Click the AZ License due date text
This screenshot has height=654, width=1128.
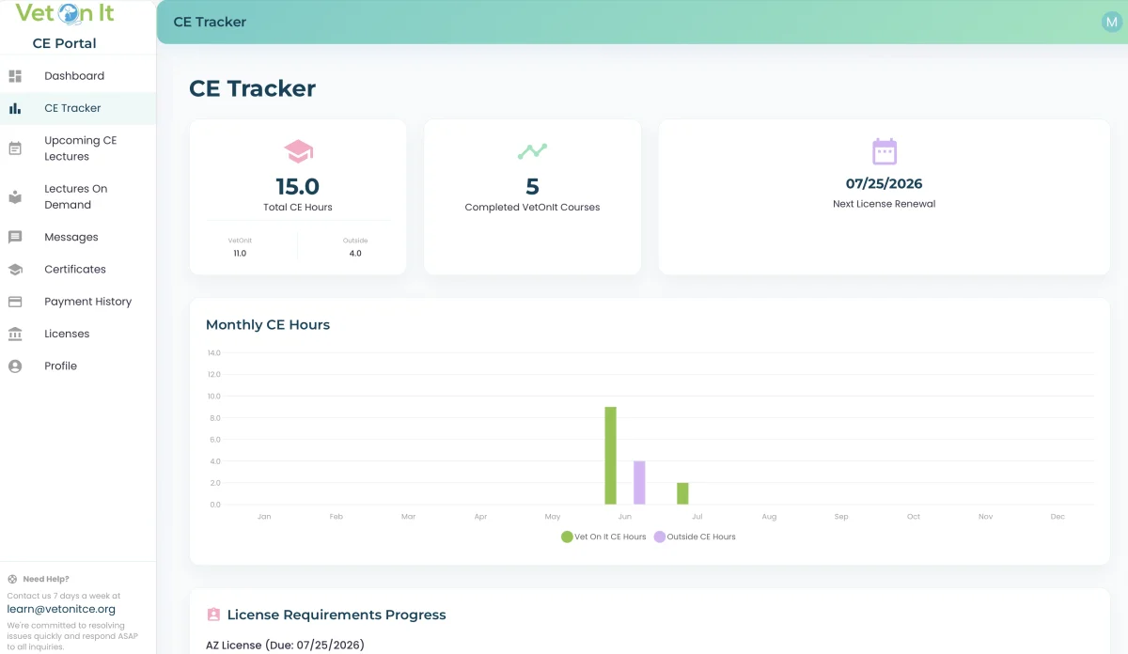pyautogui.click(x=285, y=645)
